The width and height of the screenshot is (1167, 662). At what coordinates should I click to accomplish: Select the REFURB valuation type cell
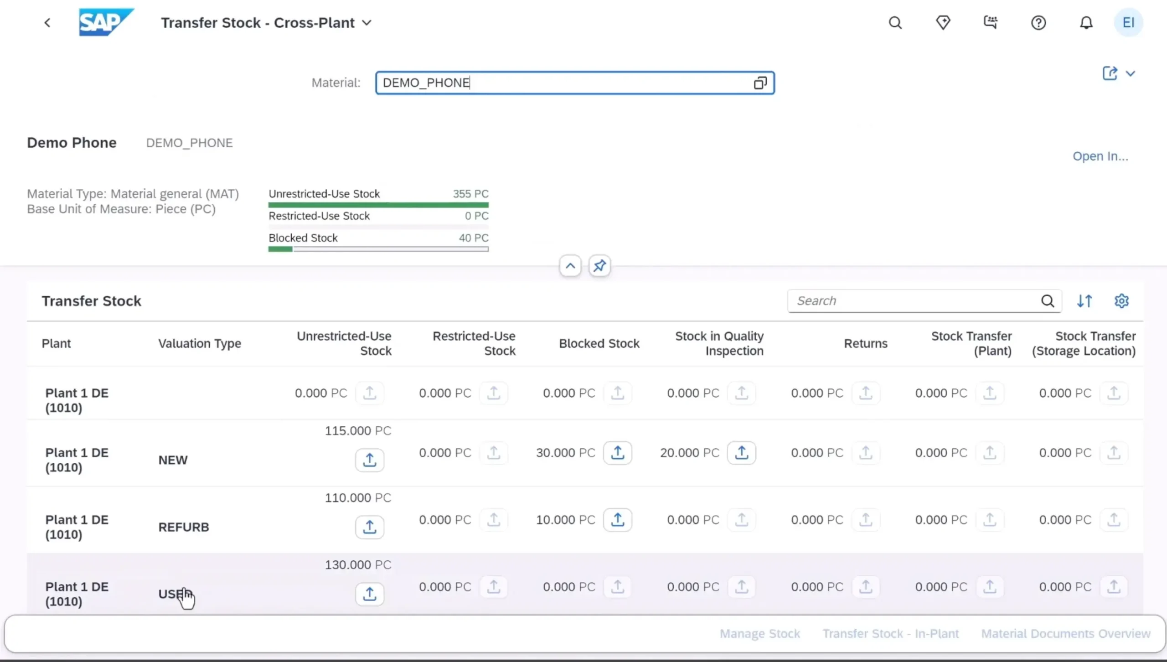[x=184, y=527]
